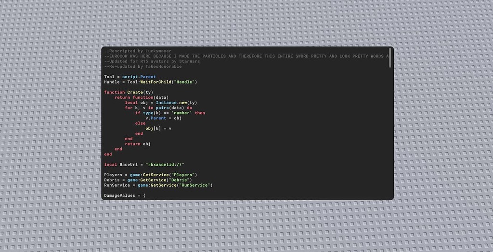The height and width of the screenshot is (252, 493).
Task: Click the line "if type(k) == 'number' then"
Action: [x=170, y=113]
